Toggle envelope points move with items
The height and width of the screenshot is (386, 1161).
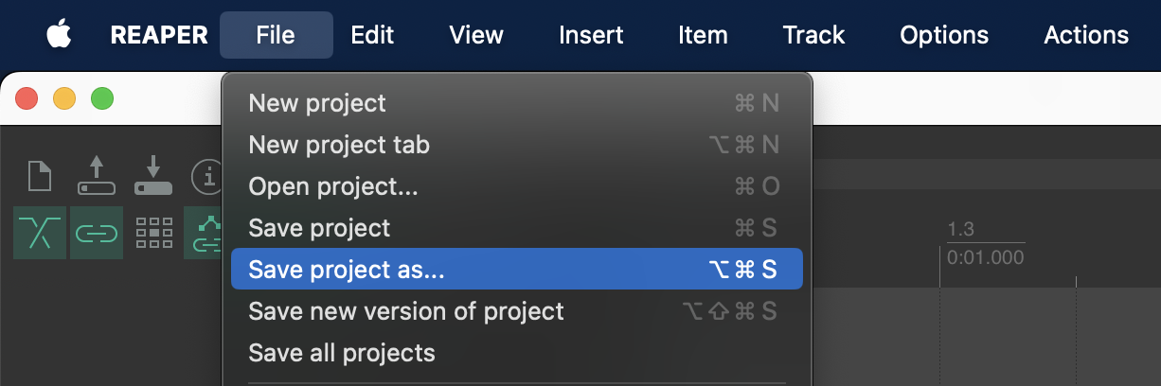(x=205, y=233)
